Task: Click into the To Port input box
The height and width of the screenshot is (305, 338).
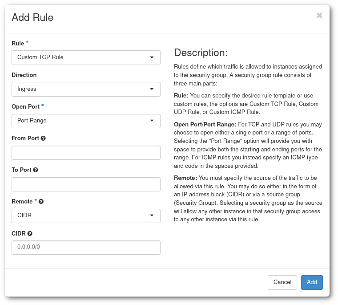Action: point(86,184)
